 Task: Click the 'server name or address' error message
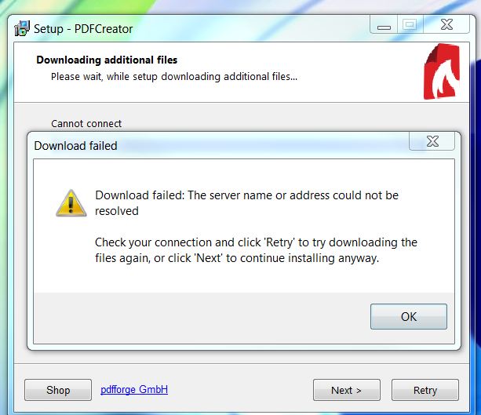(246, 203)
